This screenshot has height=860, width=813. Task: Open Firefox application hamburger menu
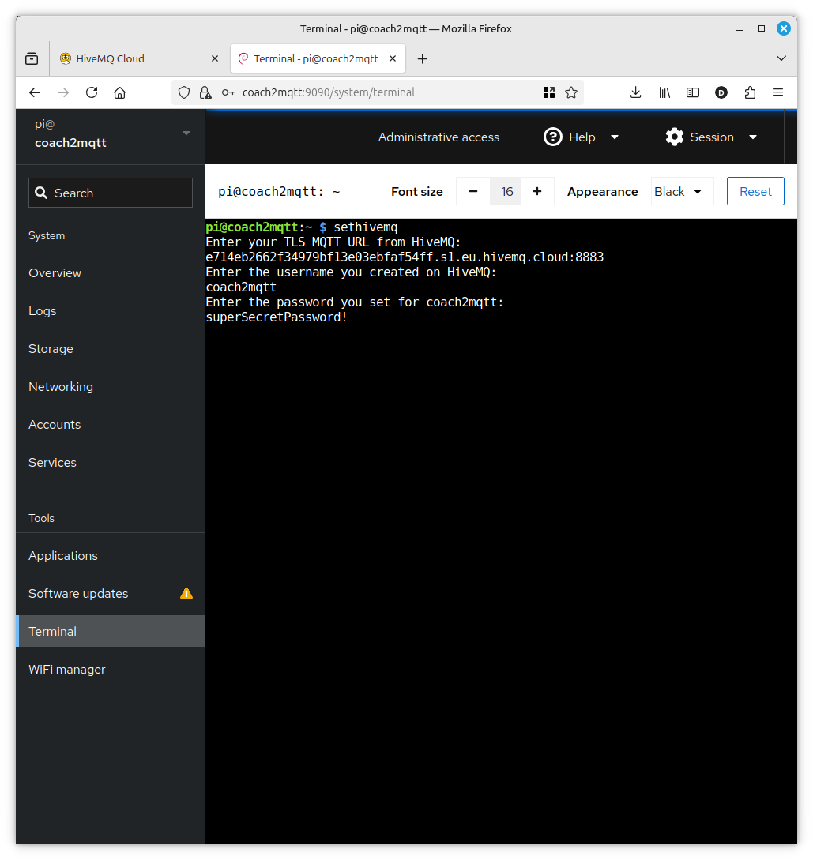(x=778, y=92)
